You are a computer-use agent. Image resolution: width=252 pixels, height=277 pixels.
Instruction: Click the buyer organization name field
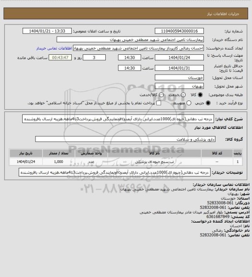(x=130, y=39)
